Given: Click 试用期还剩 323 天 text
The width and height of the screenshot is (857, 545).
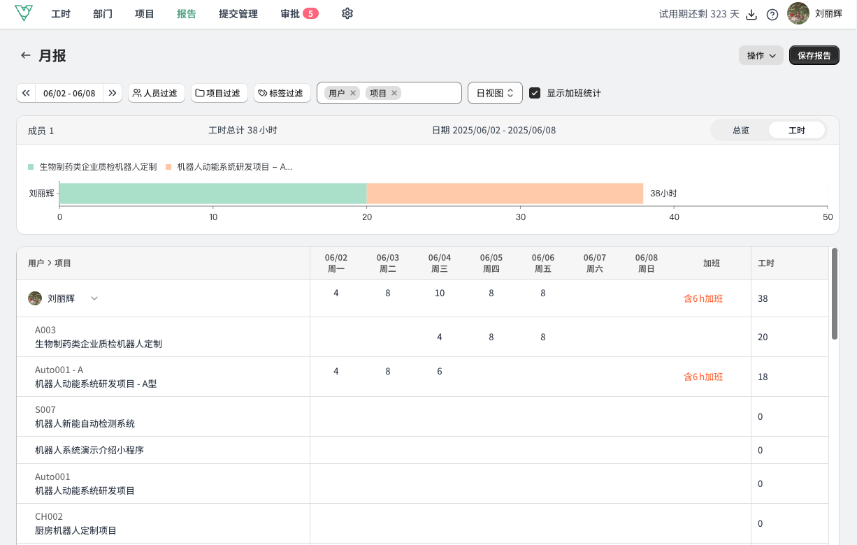Looking at the screenshot, I should click(x=699, y=14).
